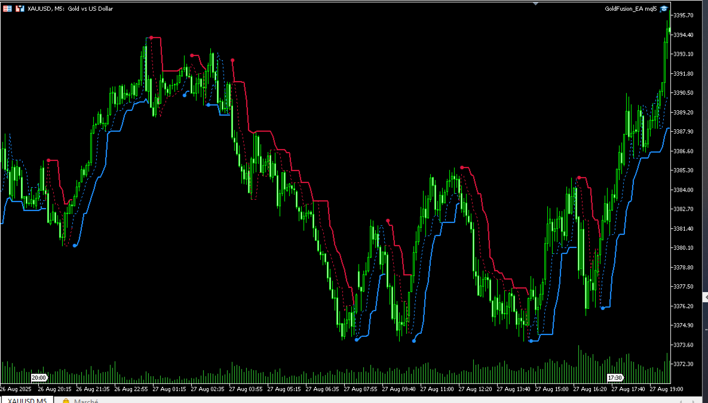Image resolution: width=708 pixels, height=403 pixels.
Task: Open the Marché tab
Action: [80, 401]
